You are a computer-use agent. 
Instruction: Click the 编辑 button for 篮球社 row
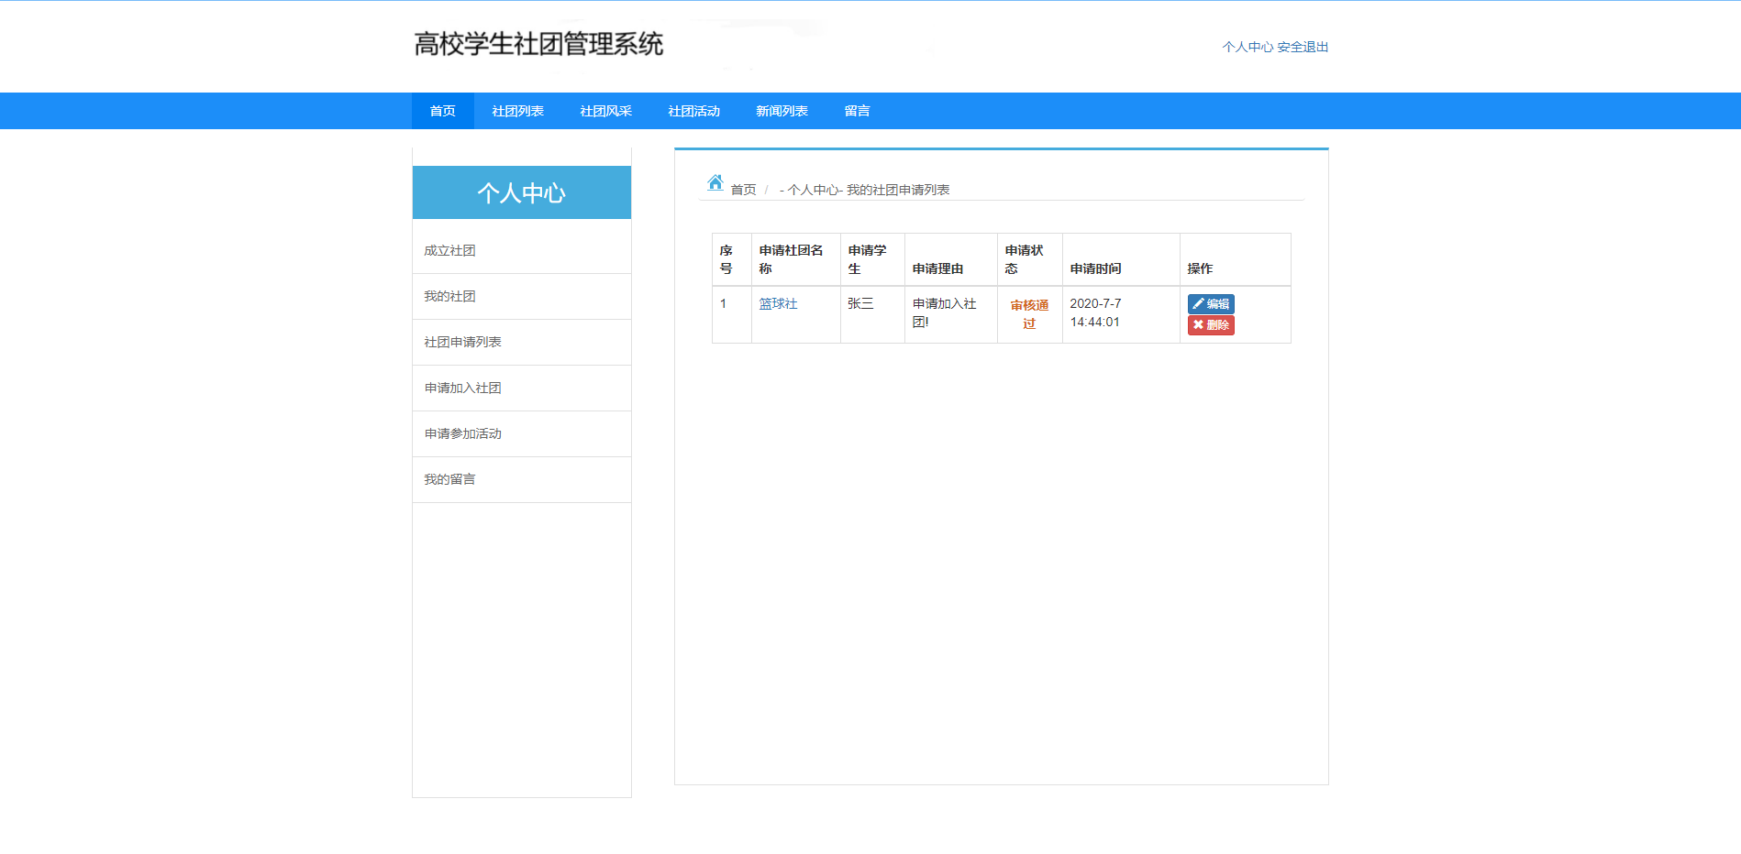pos(1211,303)
